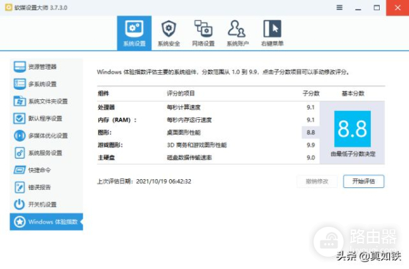409x269 pixels.
Task: Click the 每秒内存运行速度 description text
Action: [x=189, y=120]
